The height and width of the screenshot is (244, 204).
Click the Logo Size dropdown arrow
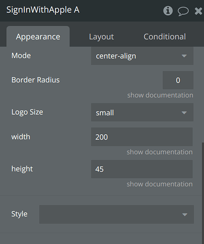[x=184, y=113]
